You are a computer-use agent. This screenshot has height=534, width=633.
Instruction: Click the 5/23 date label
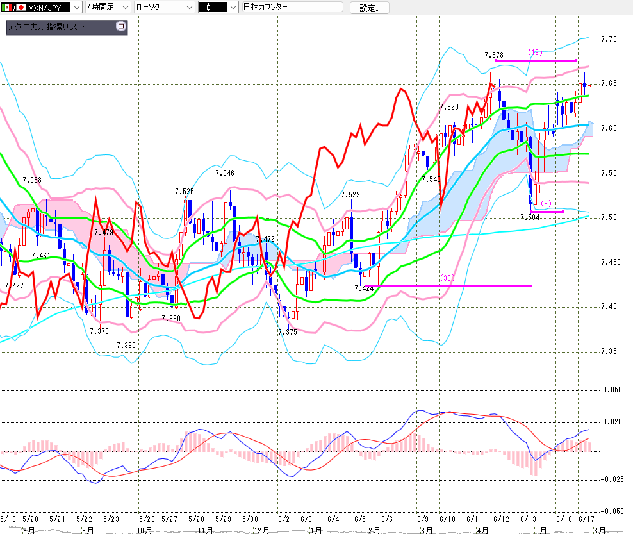[111, 519]
